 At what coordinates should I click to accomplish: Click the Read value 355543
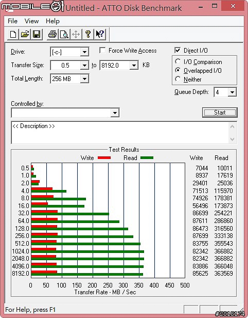click(x=223, y=243)
